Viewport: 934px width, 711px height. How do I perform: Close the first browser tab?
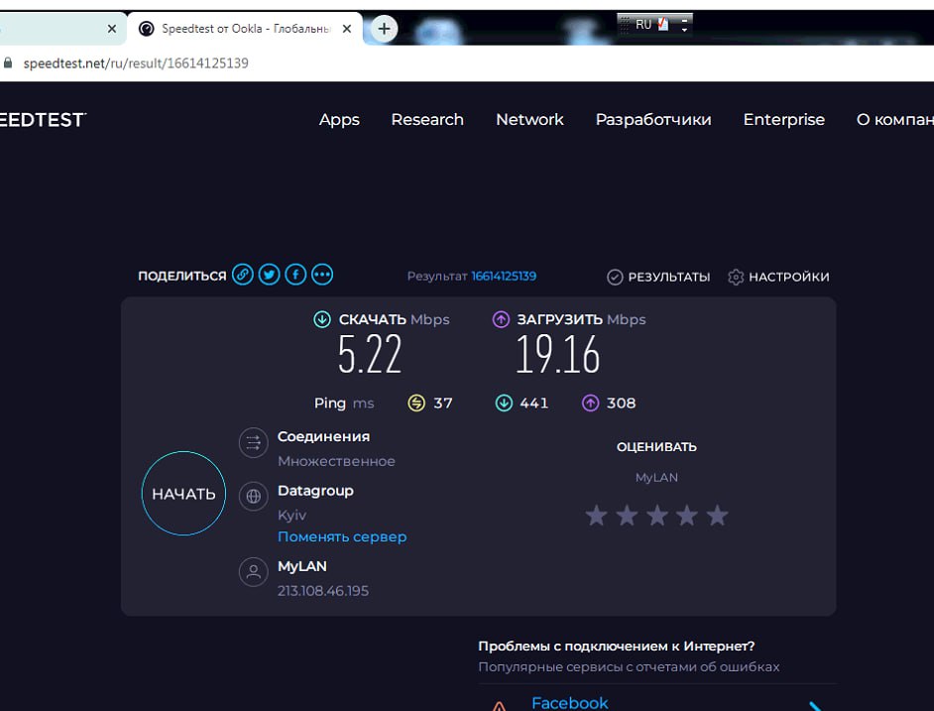point(111,29)
